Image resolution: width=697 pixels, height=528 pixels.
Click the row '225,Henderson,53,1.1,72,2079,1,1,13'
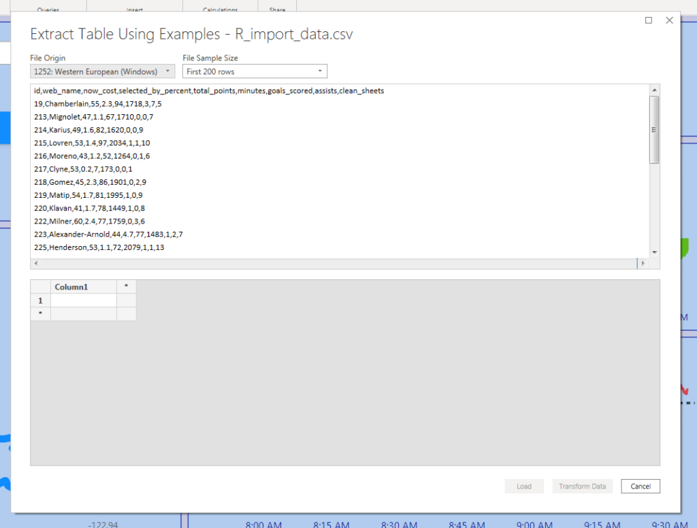pyautogui.click(x=99, y=247)
